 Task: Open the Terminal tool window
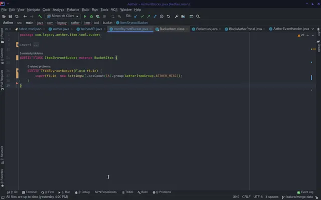(29, 192)
